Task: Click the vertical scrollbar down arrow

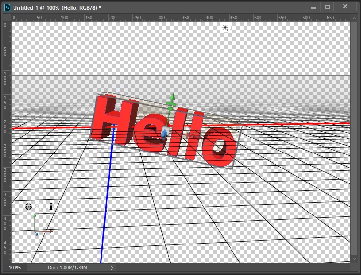Action: [x=354, y=259]
